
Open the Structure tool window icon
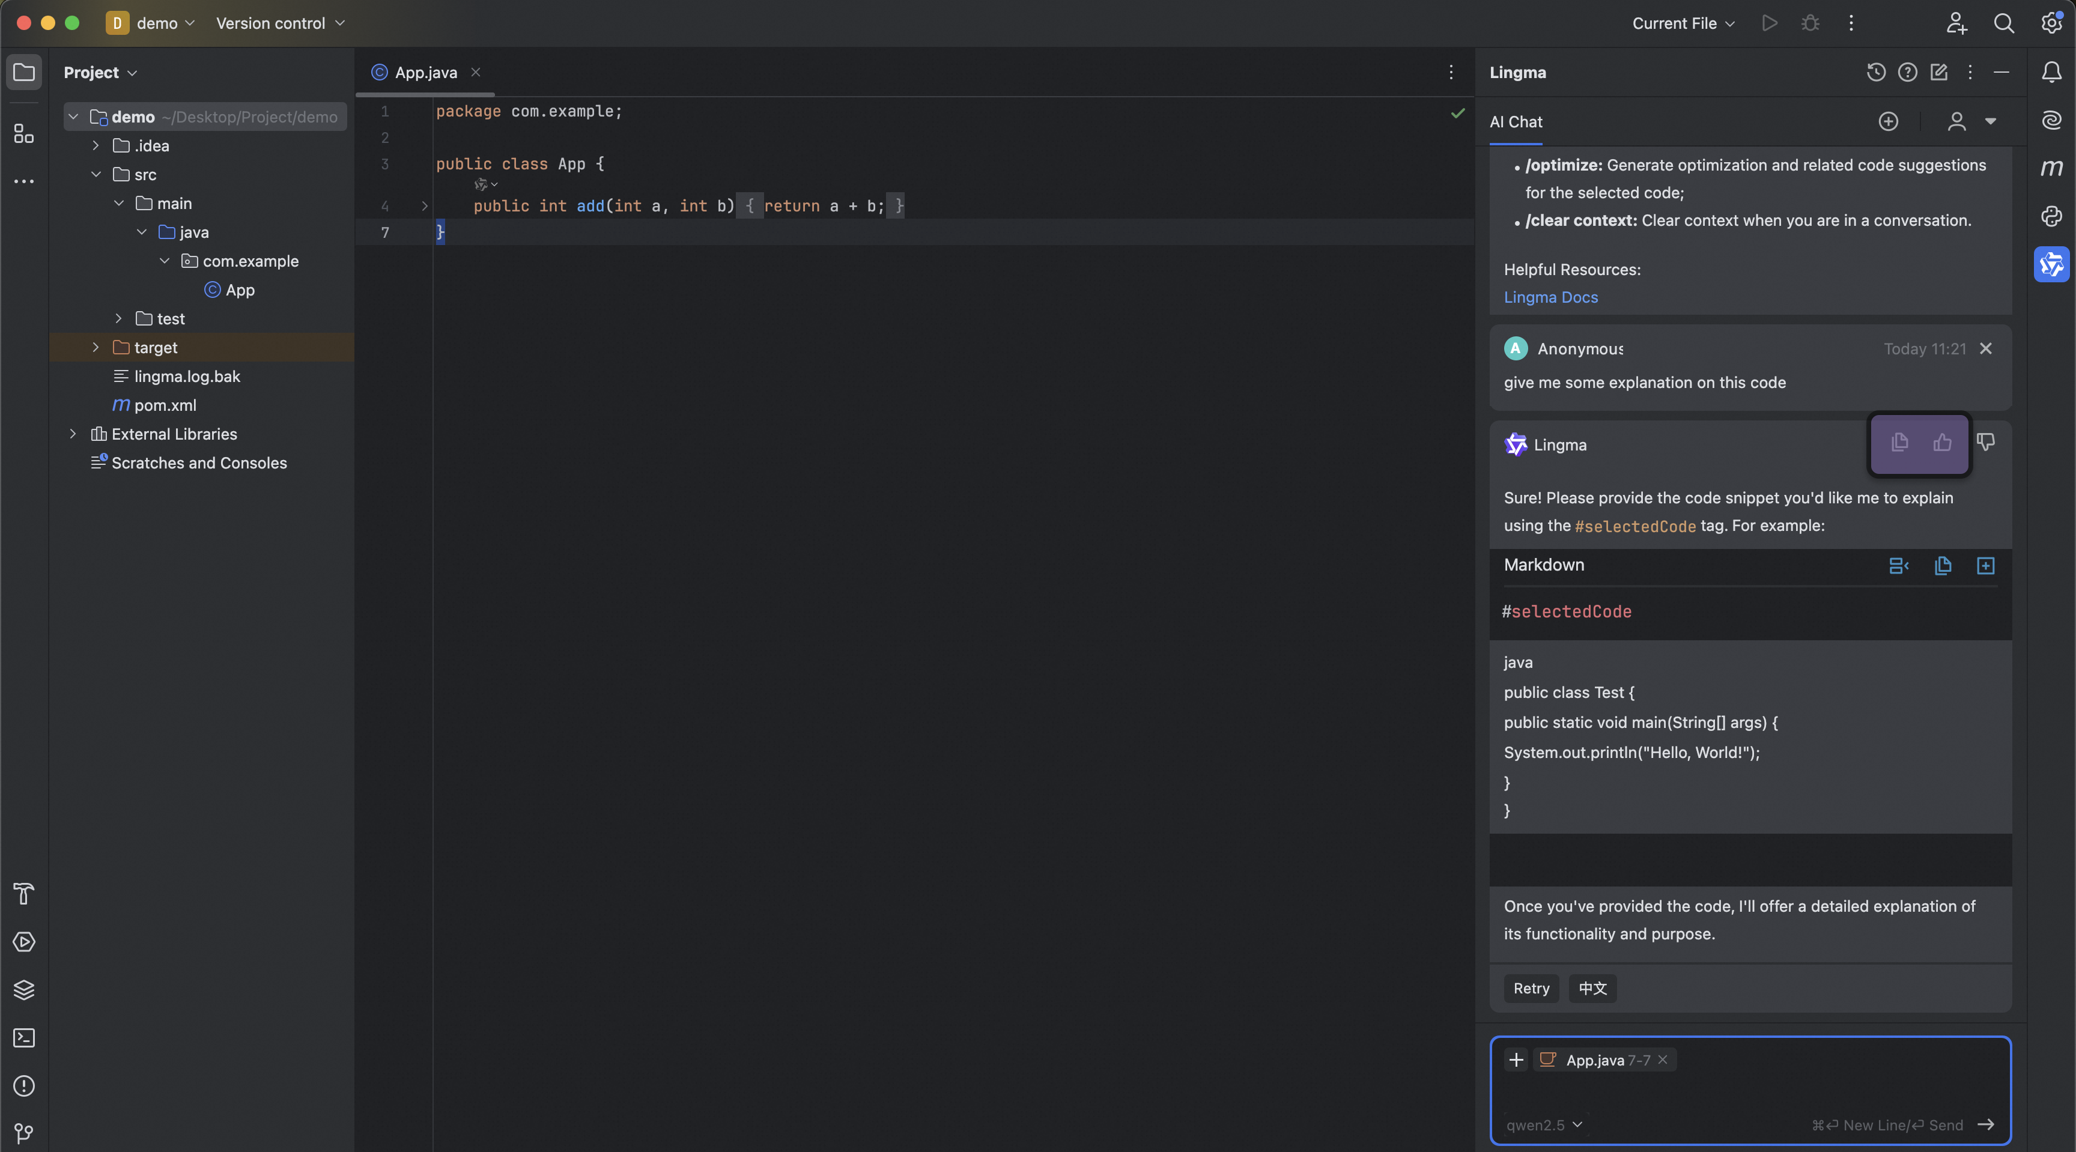[24, 133]
